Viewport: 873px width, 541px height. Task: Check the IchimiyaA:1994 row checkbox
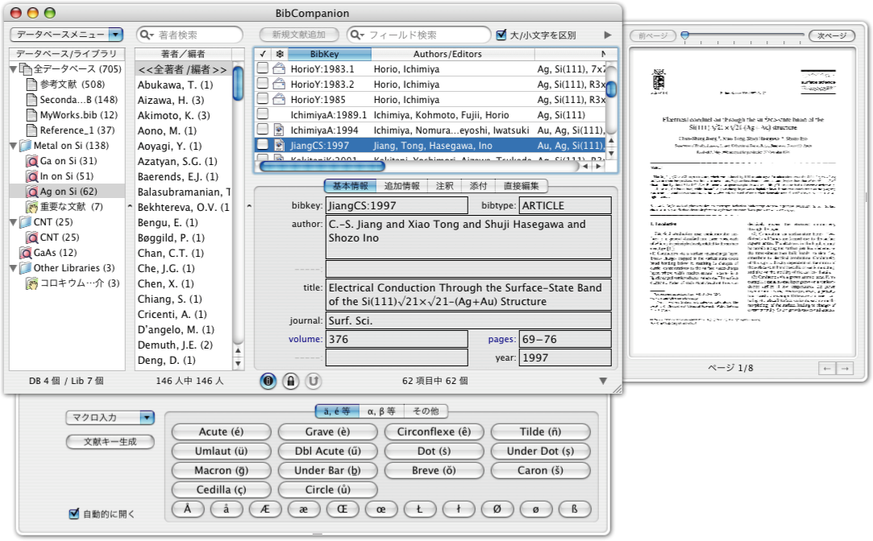(263, 130)
